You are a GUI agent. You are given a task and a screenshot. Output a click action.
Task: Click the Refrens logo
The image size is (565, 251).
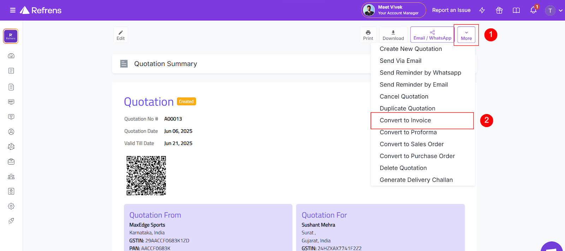[41, 10]
